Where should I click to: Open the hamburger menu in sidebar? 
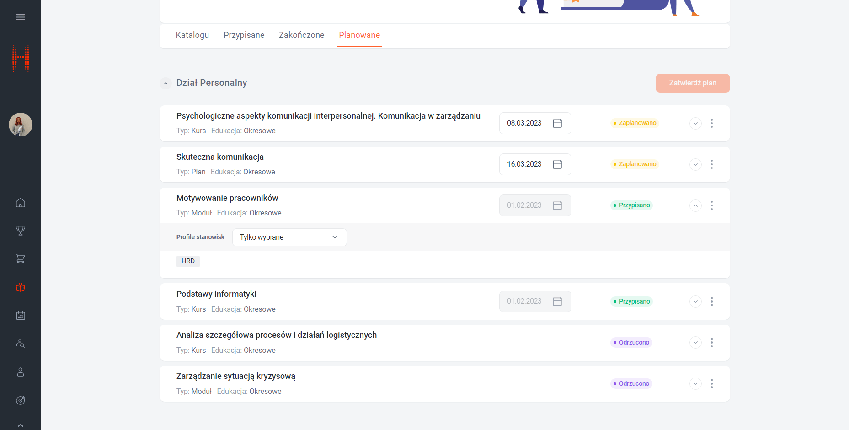coord(21,17)
